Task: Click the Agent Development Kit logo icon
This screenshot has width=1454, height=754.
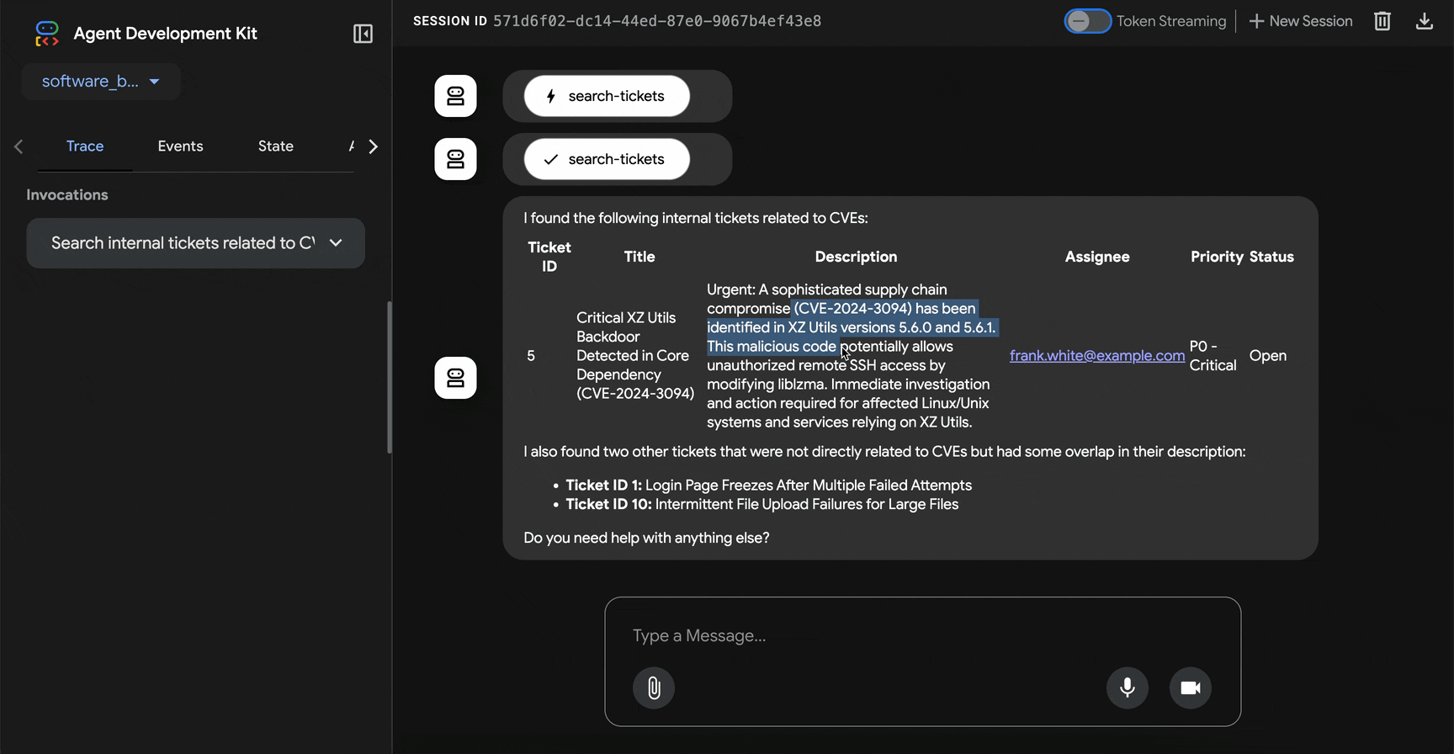Action: 47,34
